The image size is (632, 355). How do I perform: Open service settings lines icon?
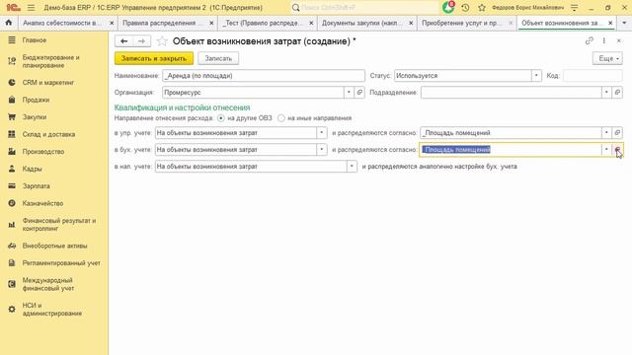[575, 8]
